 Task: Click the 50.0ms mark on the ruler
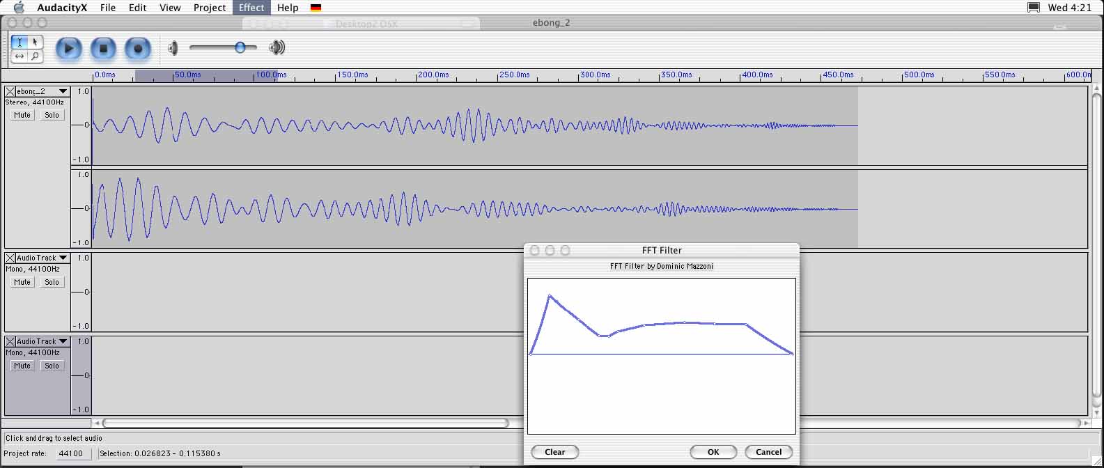[x=187, y=75]
